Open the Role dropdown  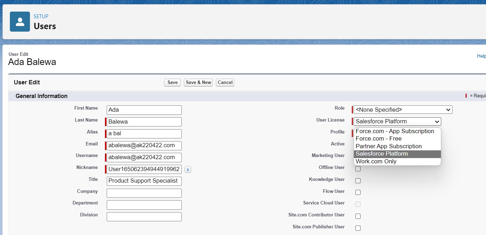coord(403,110)
